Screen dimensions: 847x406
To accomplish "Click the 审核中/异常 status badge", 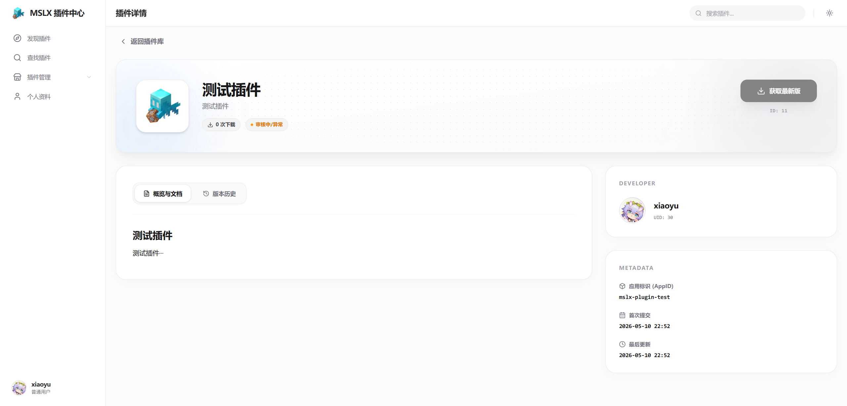I will tap(267, 125).
